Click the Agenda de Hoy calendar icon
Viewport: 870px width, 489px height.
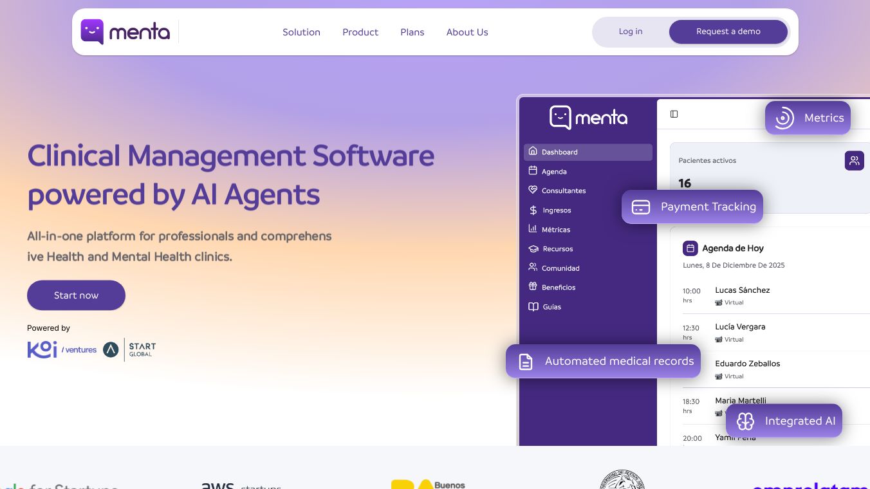[x=690, y=248]
